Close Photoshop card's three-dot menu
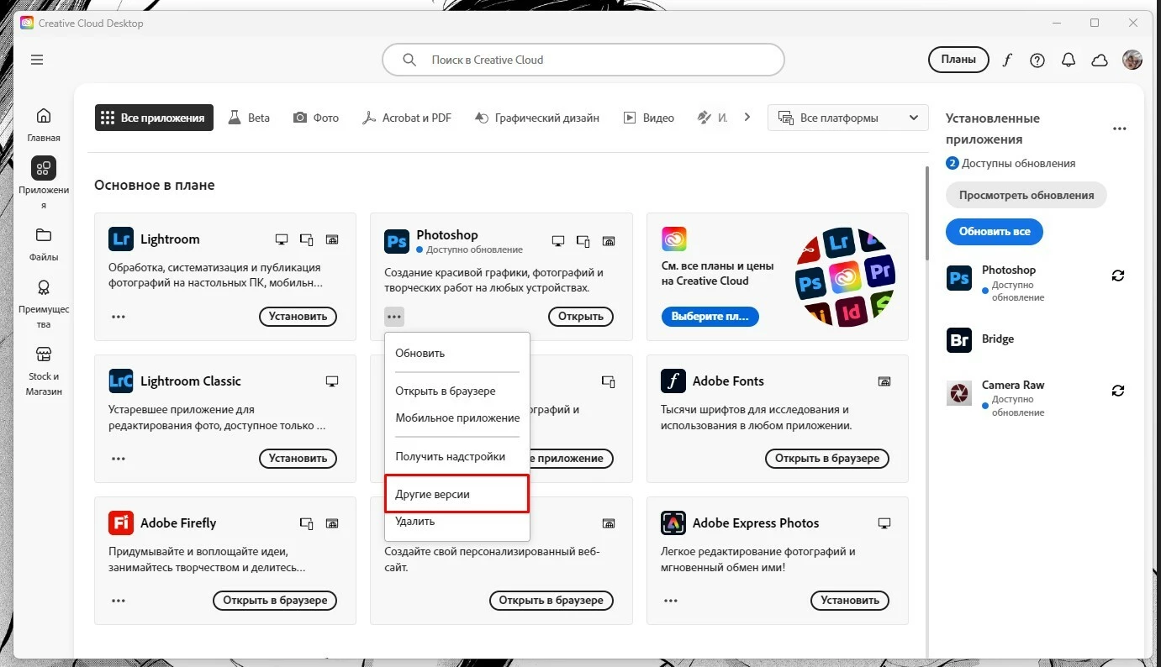Screen dimensions: 1161x667 (394, 317)
